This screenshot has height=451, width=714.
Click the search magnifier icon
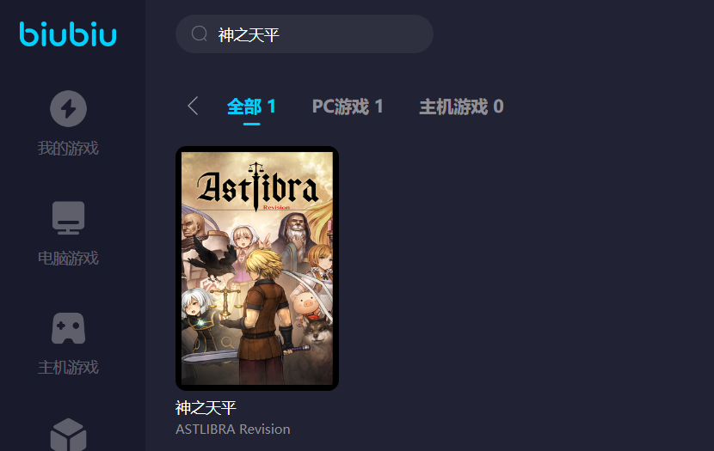click(200, 34)
